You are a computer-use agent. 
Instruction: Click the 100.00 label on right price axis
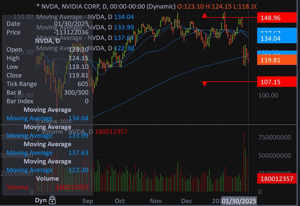pyautogui.click(x=268, y=95)
